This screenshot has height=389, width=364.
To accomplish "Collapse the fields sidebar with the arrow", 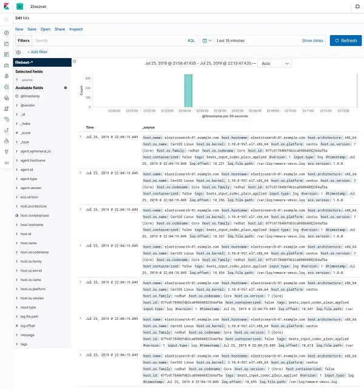I will [74, 61].
